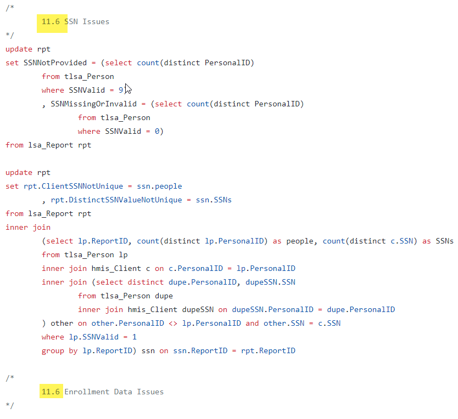Click the ssn.people expression
This screenshot has width=458, height=419.
click(160, 186)
